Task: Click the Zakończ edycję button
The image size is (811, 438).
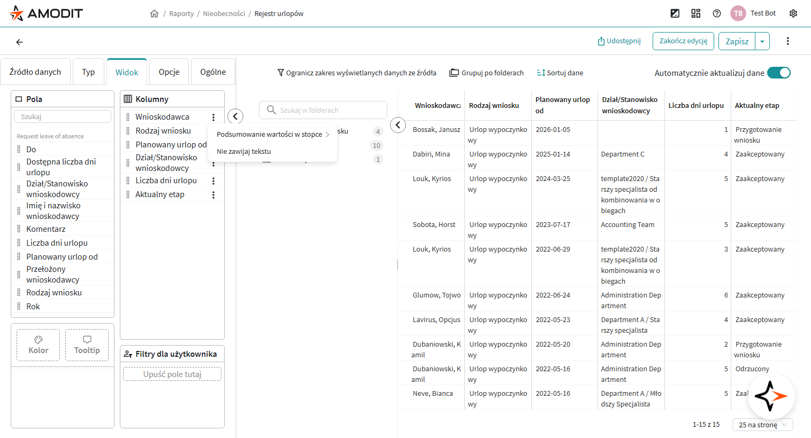Action: click(683, 41)
